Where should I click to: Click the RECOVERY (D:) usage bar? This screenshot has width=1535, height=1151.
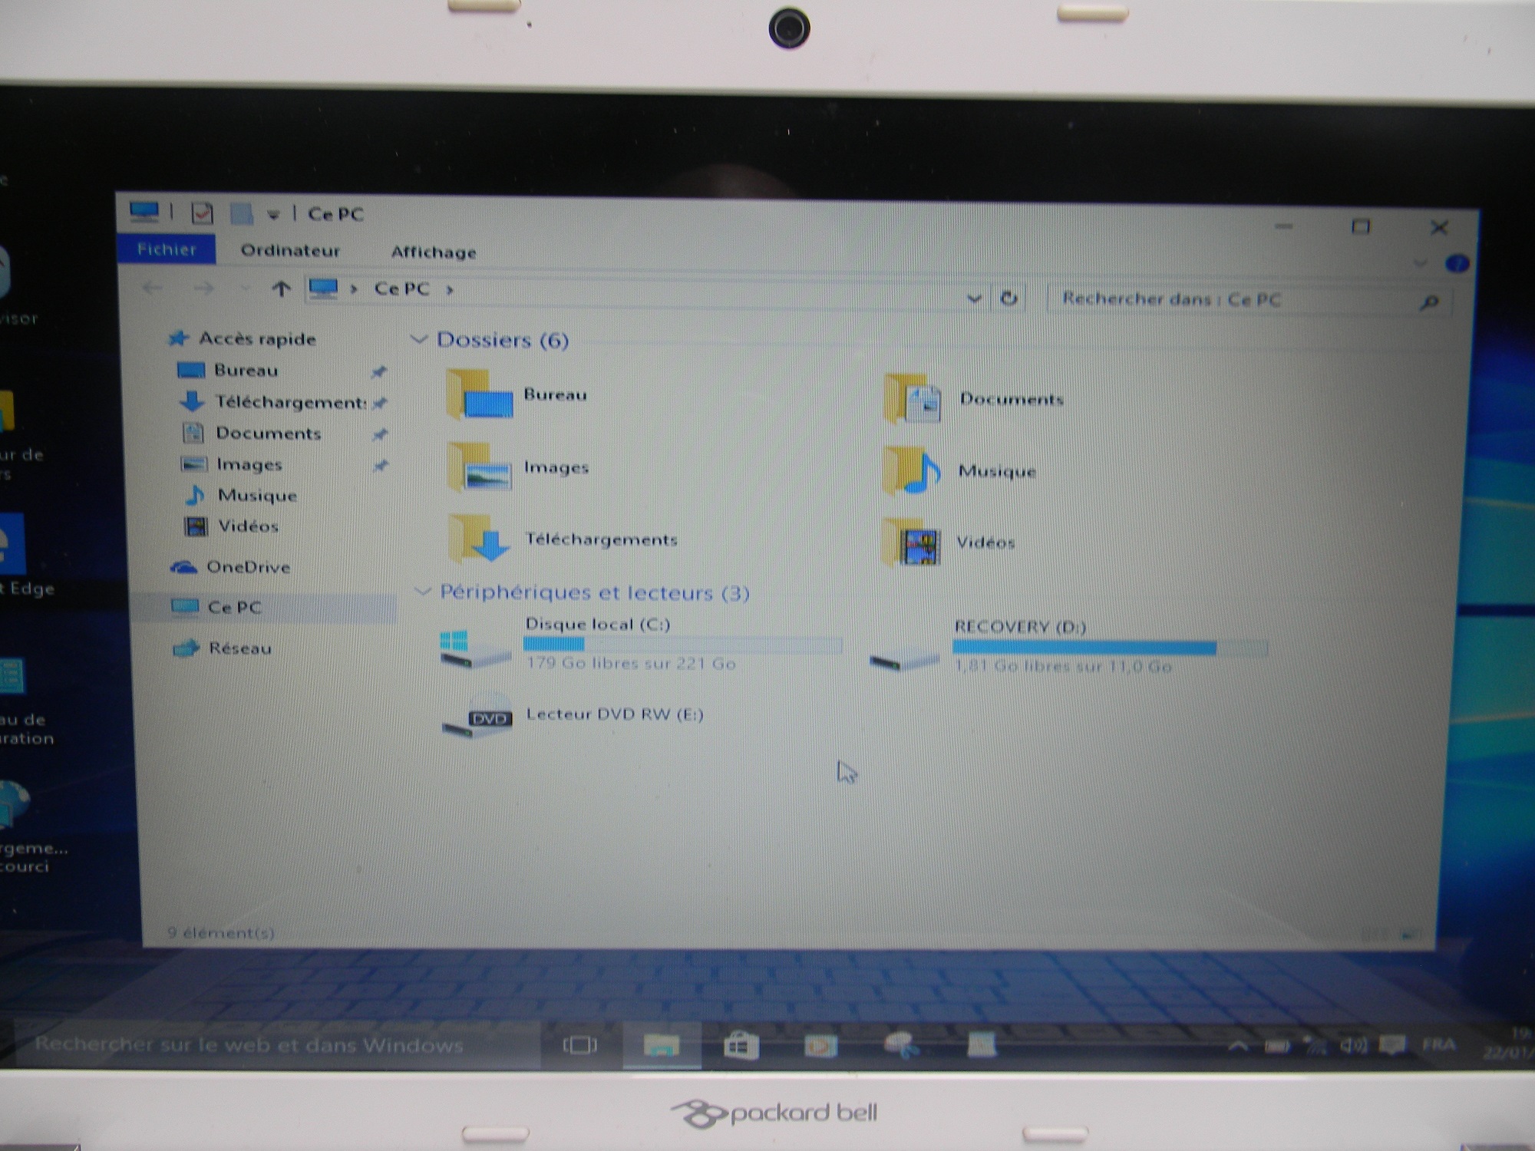[1110, 648]
